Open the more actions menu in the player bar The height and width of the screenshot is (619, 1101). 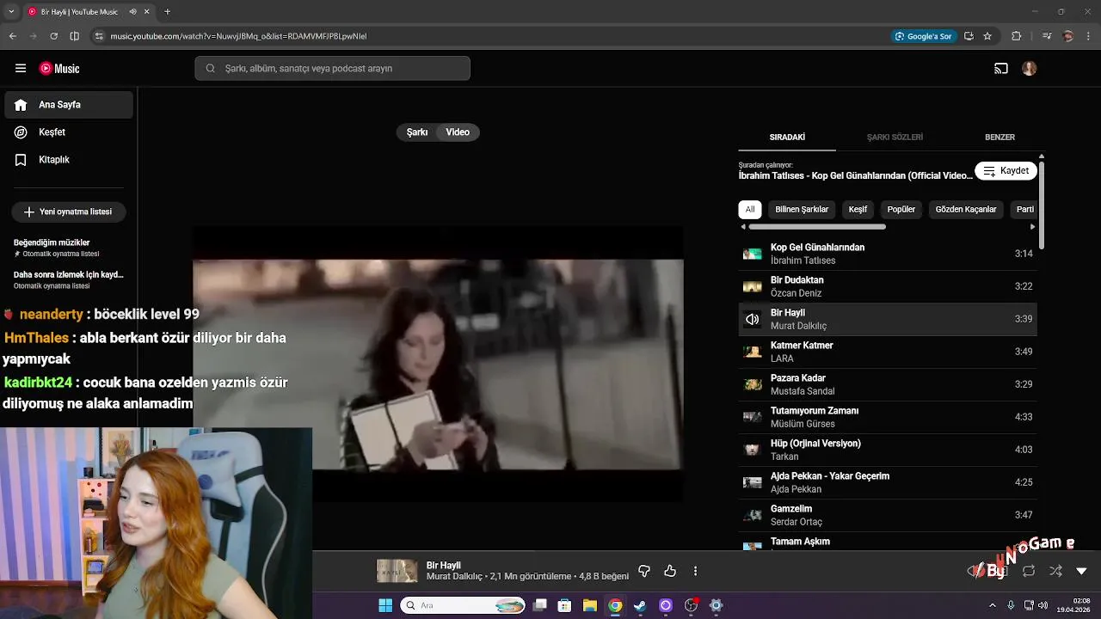click(x=695, y=571)
